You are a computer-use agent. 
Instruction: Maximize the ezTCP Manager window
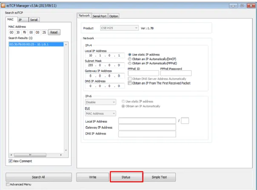coord(242,6)
